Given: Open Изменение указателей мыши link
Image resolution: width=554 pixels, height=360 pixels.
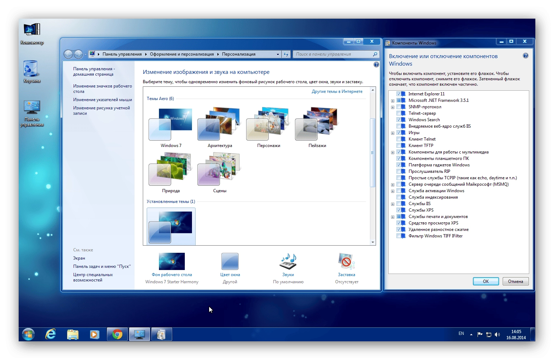Looking at the screenshot, I should [x=103, y=100].
